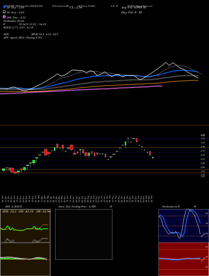Click the 'Avg Vol: 0.003 M' label

pos(133,8)
